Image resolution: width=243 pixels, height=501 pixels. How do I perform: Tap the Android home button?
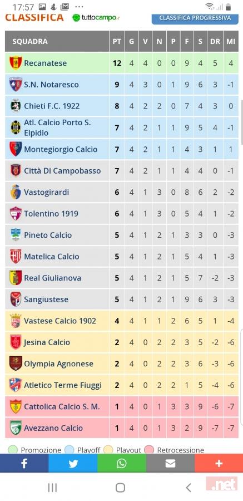[120, 488]
